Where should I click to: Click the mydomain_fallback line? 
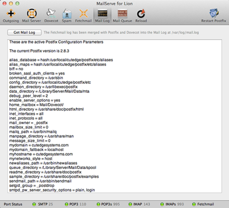click(37, 149)
